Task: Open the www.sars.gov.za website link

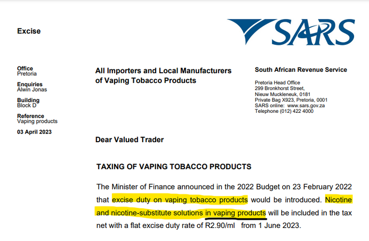Action: [x=306, y=106]
